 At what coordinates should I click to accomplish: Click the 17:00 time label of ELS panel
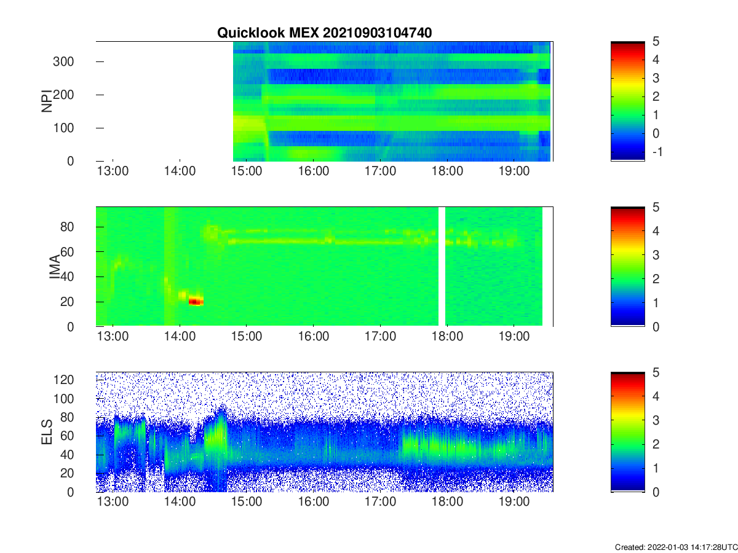point(381,503)
